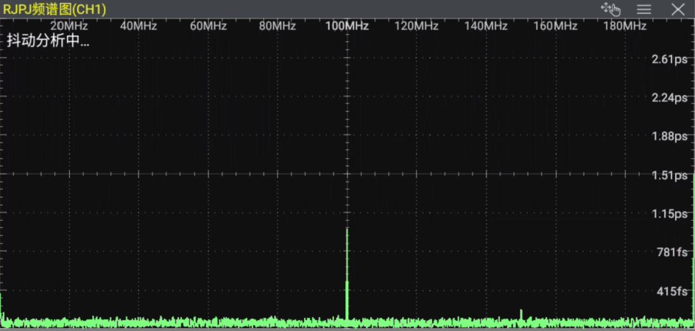Click the 60MHz frequency axis label
The width and height of the screenshot is (695, 331).
pyautogui.click(x=208, y=26)
